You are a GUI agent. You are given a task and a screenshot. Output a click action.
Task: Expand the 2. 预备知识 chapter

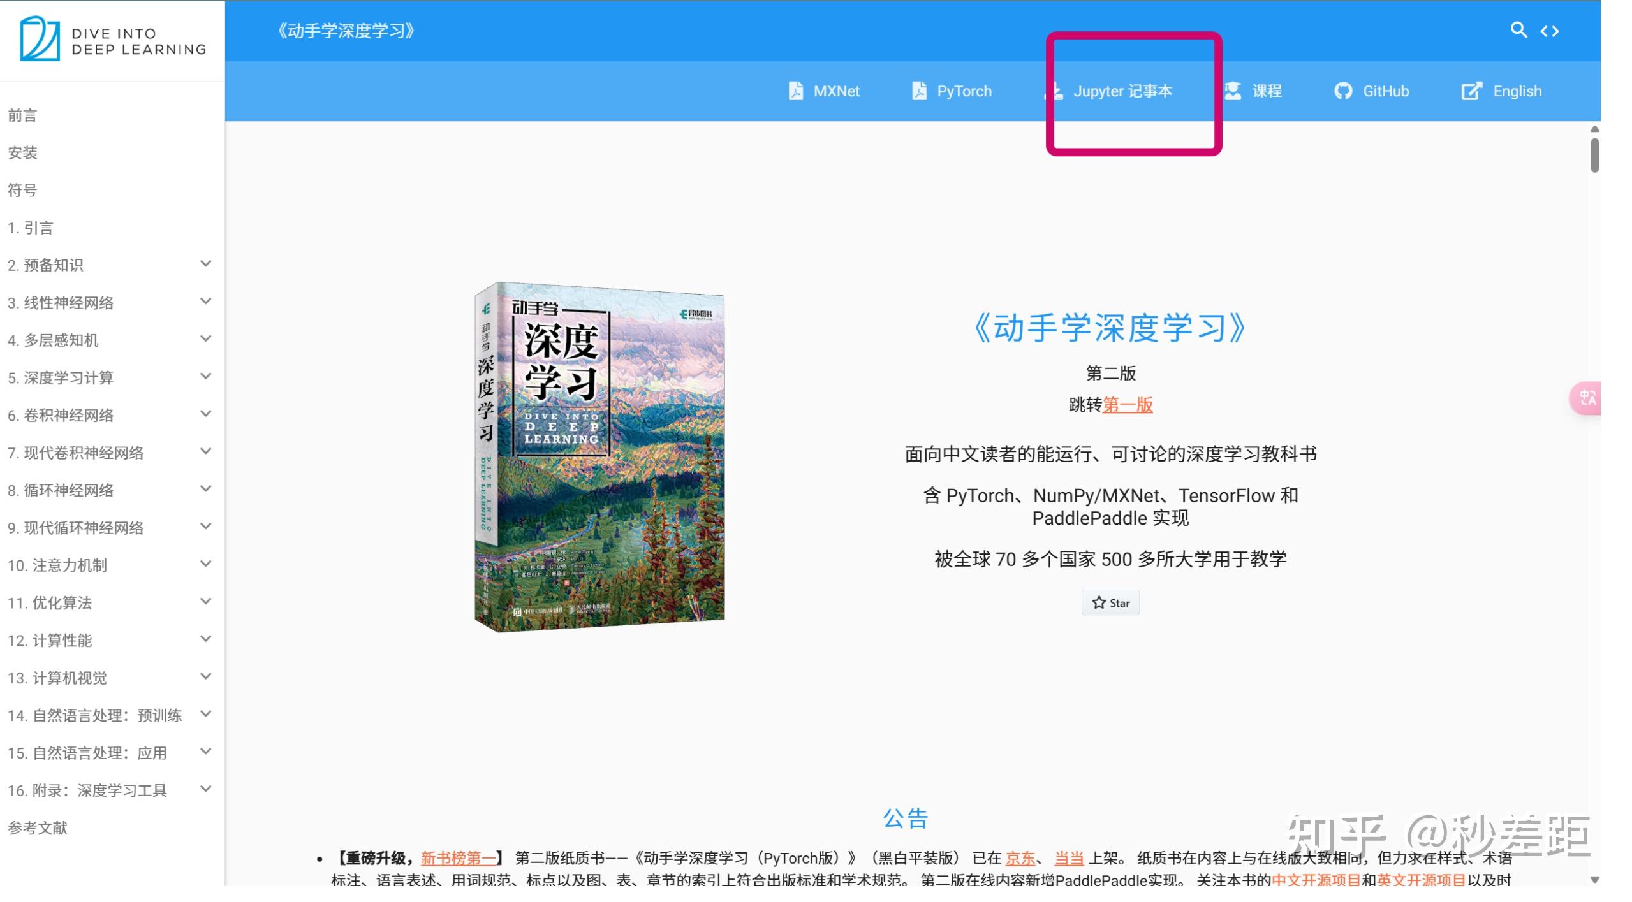click(x=205, y=264)
